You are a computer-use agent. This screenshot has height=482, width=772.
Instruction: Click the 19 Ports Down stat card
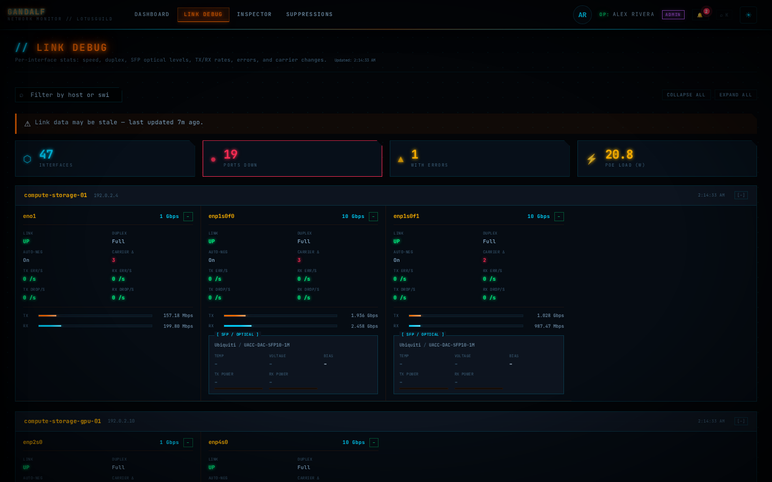coord(292,159)
